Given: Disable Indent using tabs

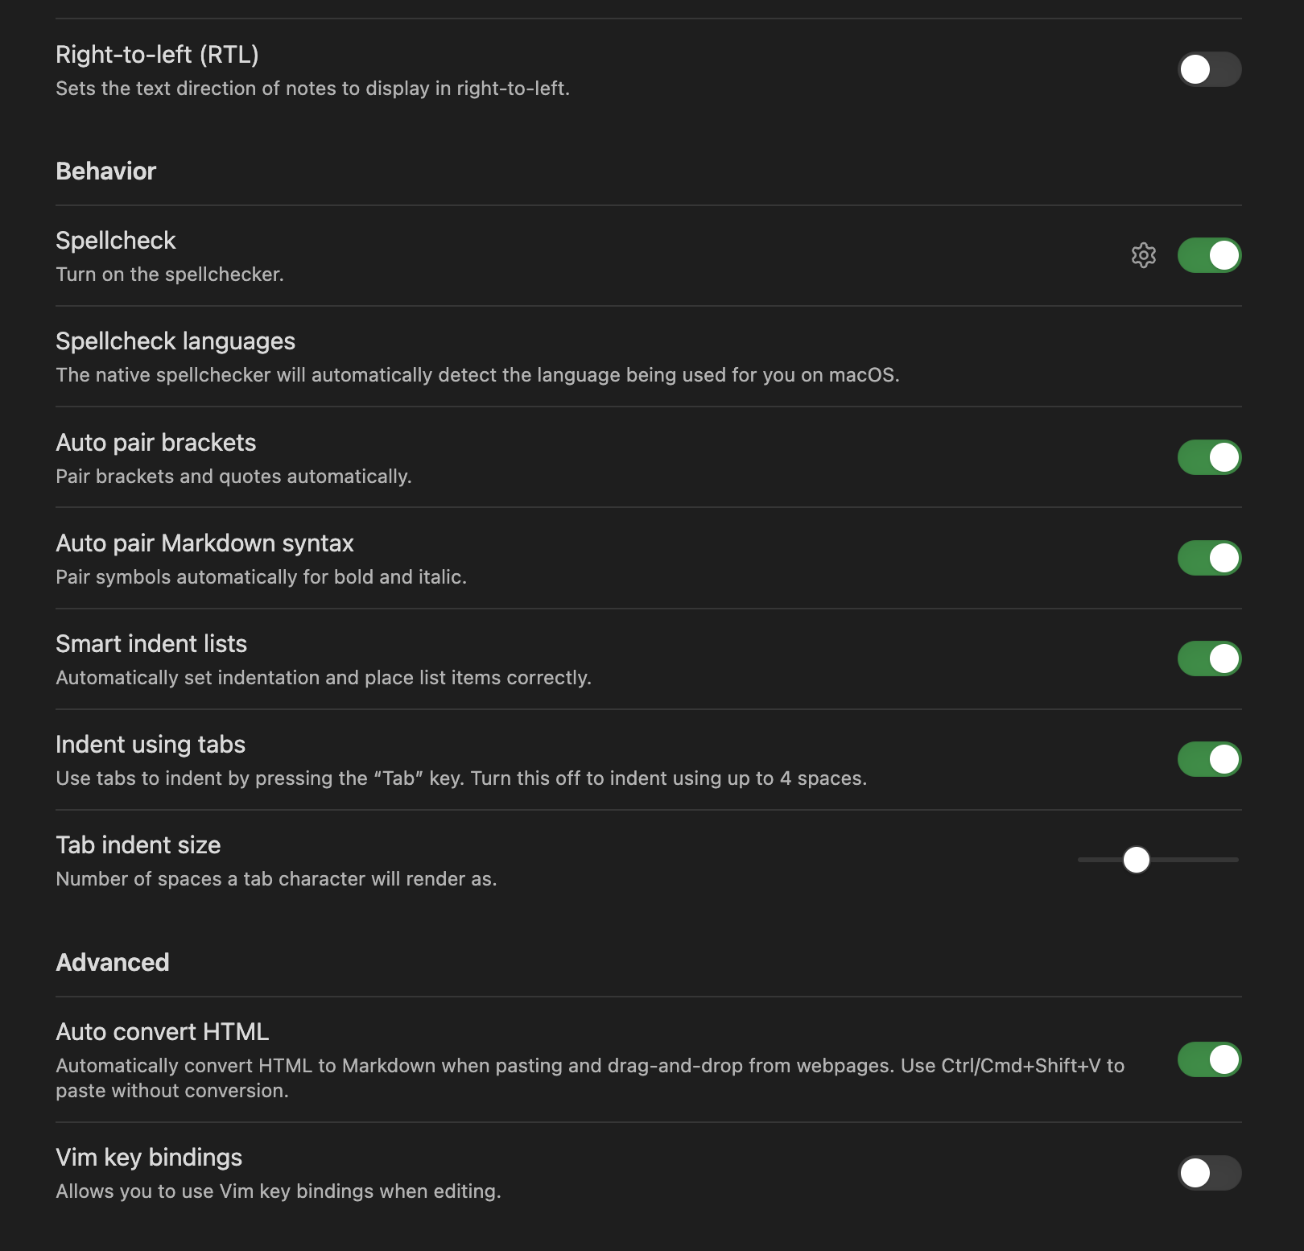Looking at the screenshot, I should 1209,759.
